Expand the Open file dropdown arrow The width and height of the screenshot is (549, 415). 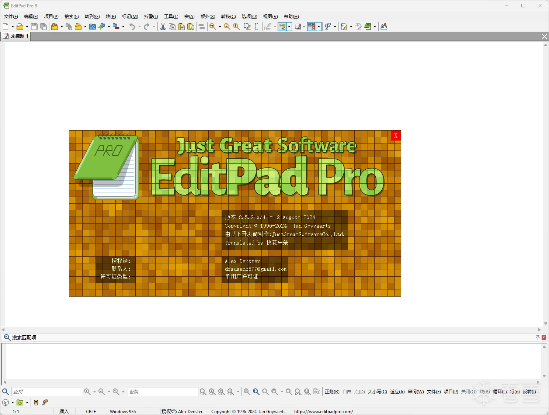27,27
